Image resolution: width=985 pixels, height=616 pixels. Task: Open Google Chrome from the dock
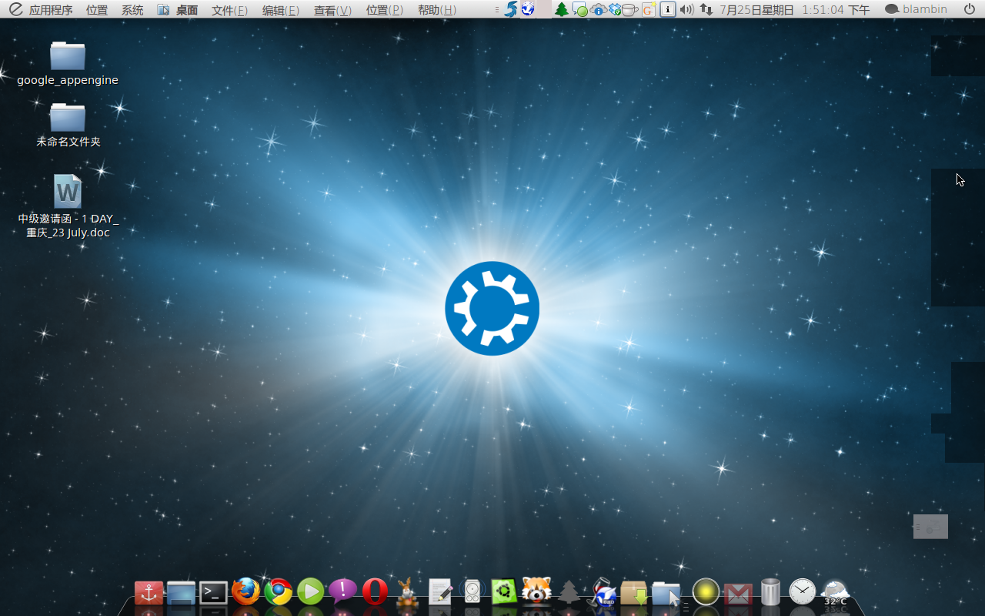click(278, 591)
